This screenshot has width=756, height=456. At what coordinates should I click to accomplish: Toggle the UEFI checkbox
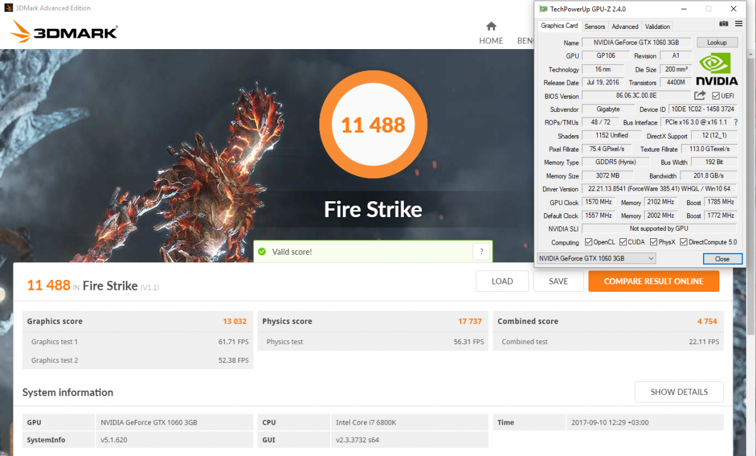(x=716, y=96)
